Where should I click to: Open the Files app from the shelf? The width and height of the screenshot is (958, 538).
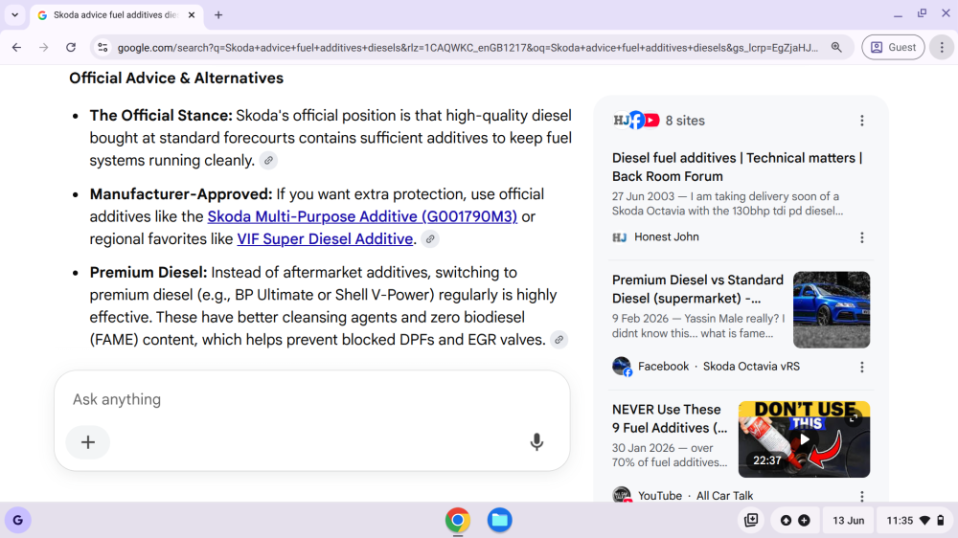[499, 521]
